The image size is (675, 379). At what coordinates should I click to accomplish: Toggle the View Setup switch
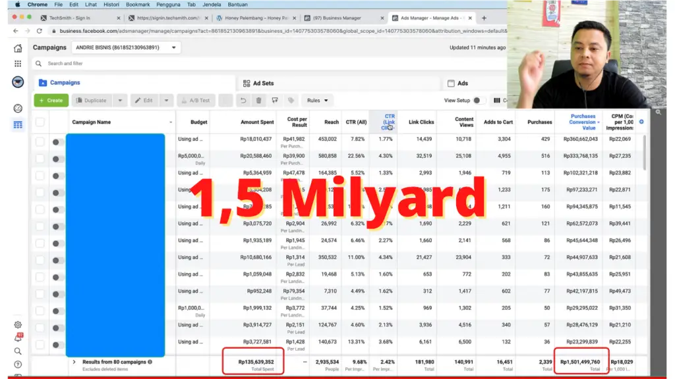480,101
